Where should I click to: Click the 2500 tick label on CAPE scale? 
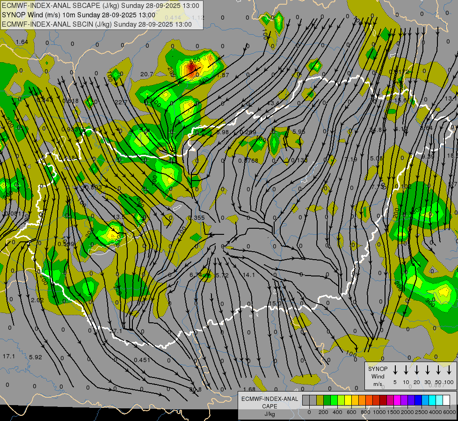point(421,412)
